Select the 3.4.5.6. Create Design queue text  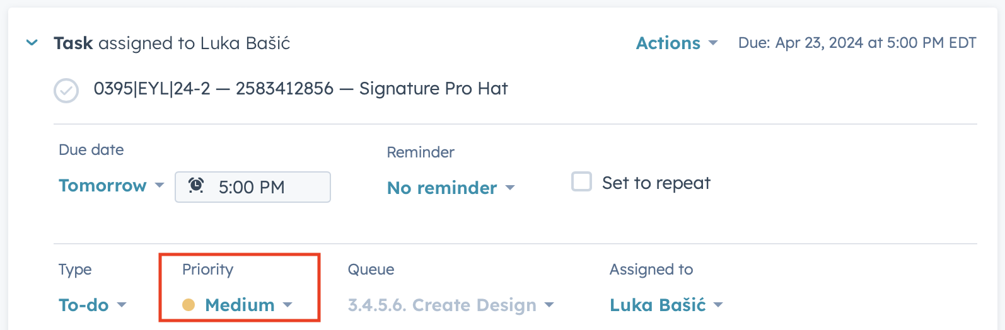442,305
